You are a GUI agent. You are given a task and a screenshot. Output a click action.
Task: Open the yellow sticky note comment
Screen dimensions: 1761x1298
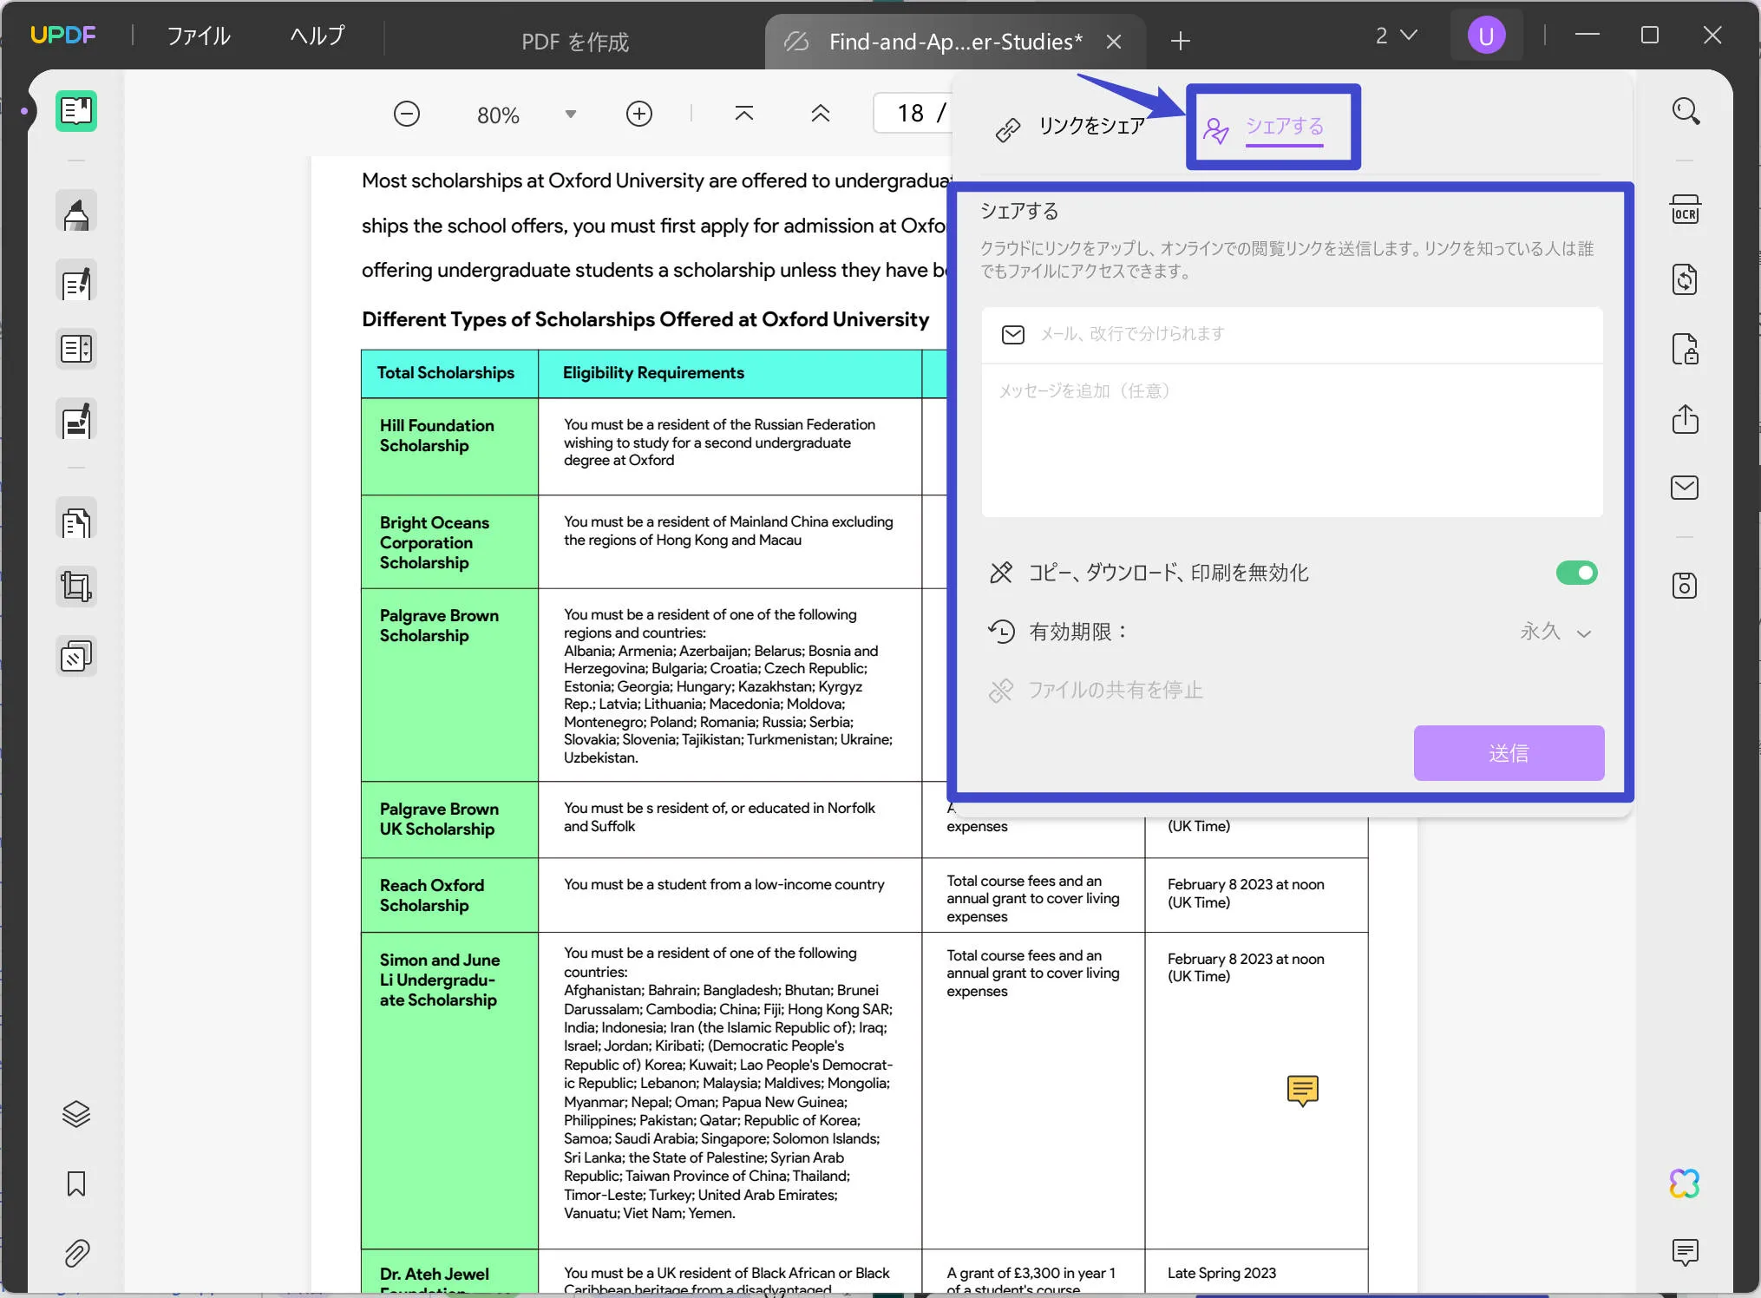pos(1302,1090)
